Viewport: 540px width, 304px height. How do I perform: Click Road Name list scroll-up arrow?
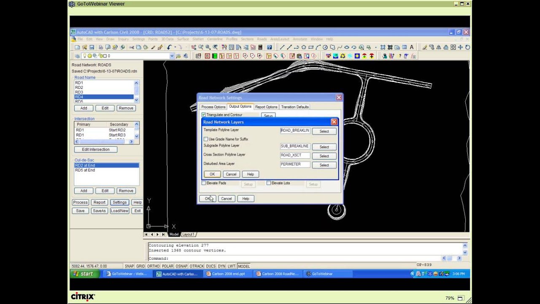[x=136, y=82]
